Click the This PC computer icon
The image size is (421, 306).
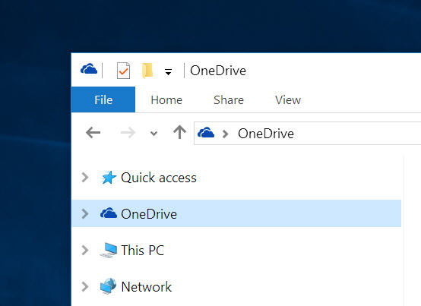coord(109,250)
